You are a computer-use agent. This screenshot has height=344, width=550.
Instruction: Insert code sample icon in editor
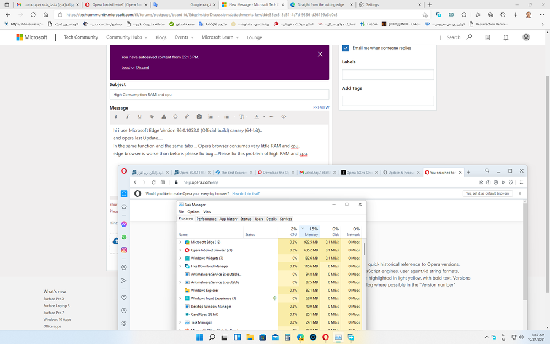pyautogui.click(x=284, y=116)
